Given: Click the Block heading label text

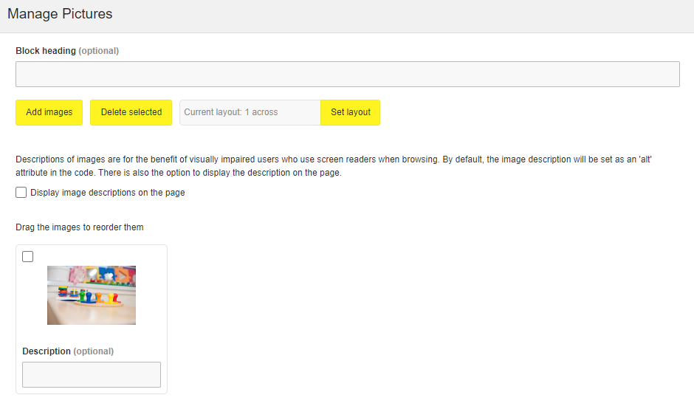Looking at the screenshot, I should (46, 51).
